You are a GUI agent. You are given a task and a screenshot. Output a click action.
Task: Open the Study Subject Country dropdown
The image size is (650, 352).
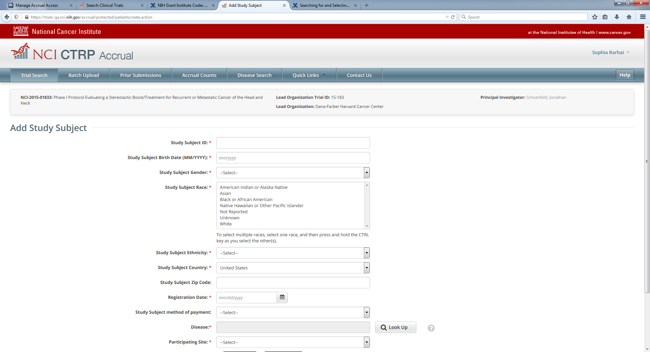pyautogui.click(x=293, y=268)
